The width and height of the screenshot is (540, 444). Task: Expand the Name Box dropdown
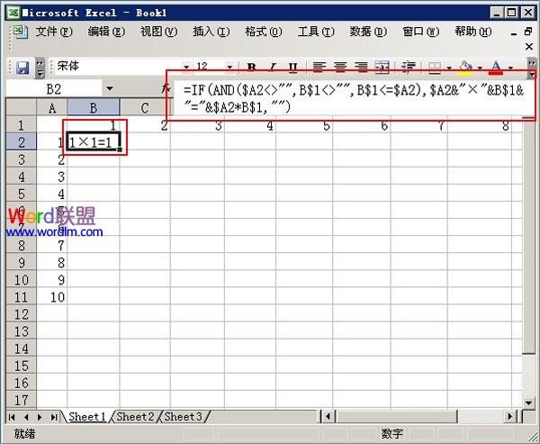coord(110,89)
